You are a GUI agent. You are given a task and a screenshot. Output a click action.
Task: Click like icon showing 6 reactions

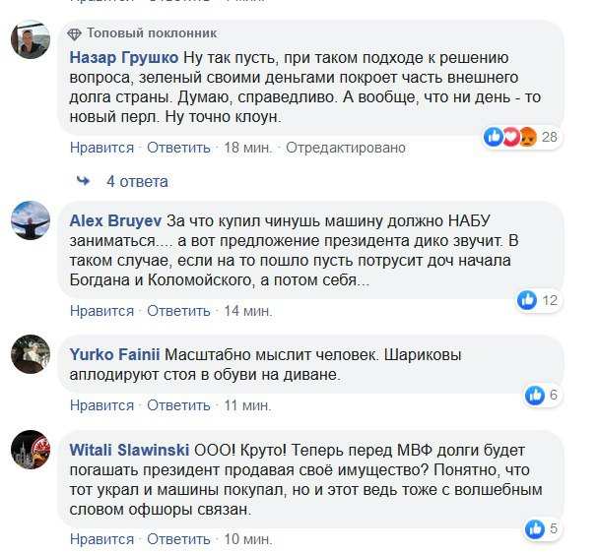535,395
